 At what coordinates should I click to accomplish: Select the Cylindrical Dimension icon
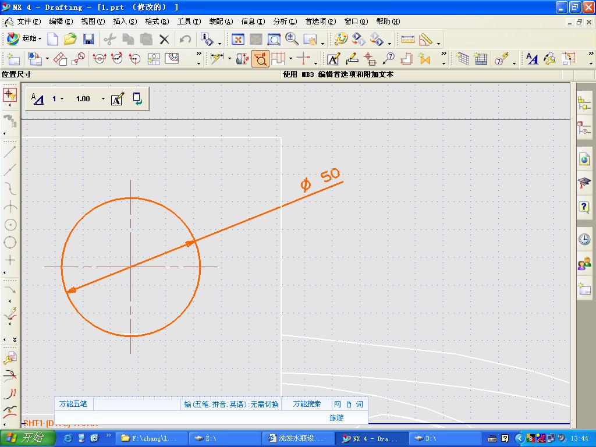click(x=242, y=59)
